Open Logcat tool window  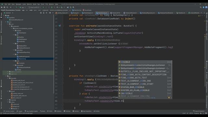coord(19,111)
